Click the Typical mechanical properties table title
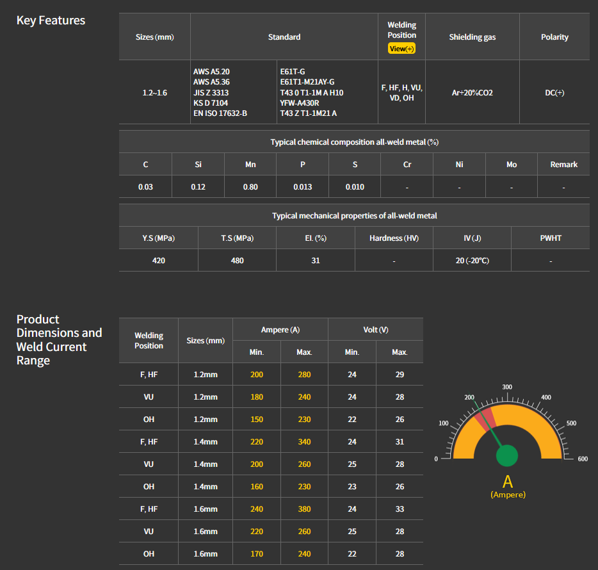 point(354,216)
